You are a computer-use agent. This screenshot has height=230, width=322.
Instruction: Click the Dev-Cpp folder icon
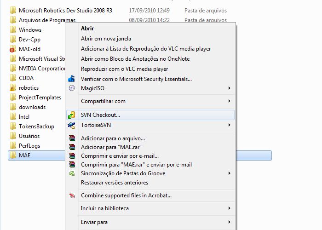[x=13, y=39]
